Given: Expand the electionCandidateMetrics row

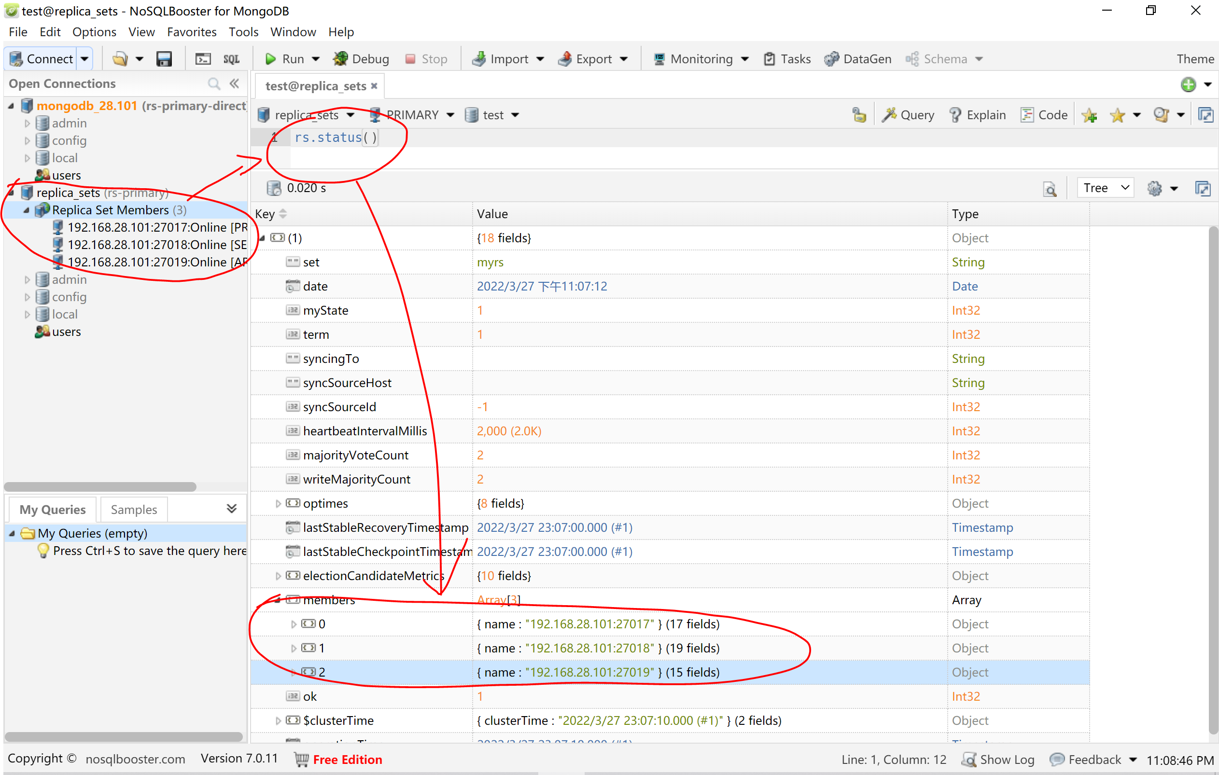Looking at the screenshot, I should coord(278,576).
